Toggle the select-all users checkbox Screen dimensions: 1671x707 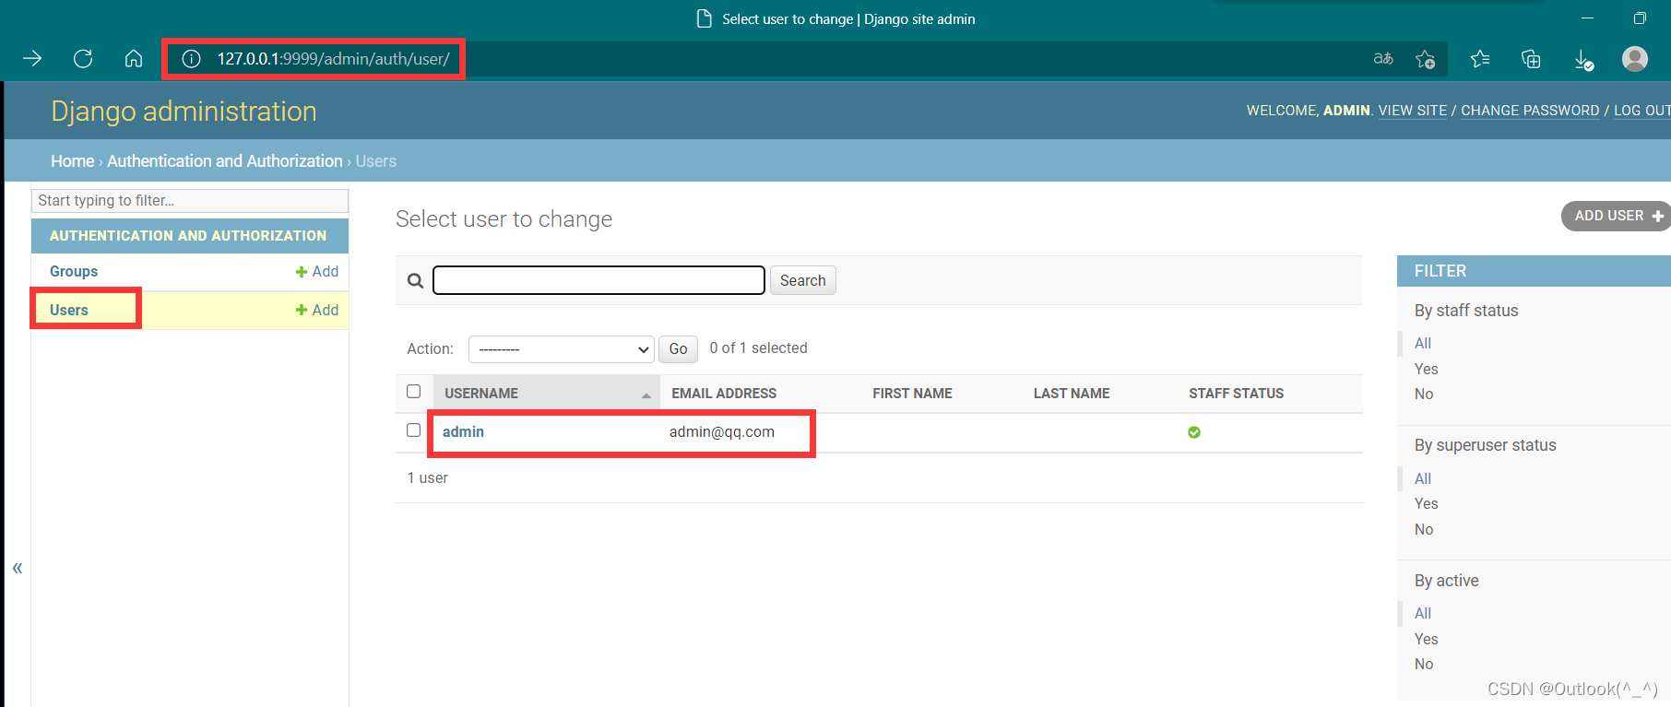point(414,392)
